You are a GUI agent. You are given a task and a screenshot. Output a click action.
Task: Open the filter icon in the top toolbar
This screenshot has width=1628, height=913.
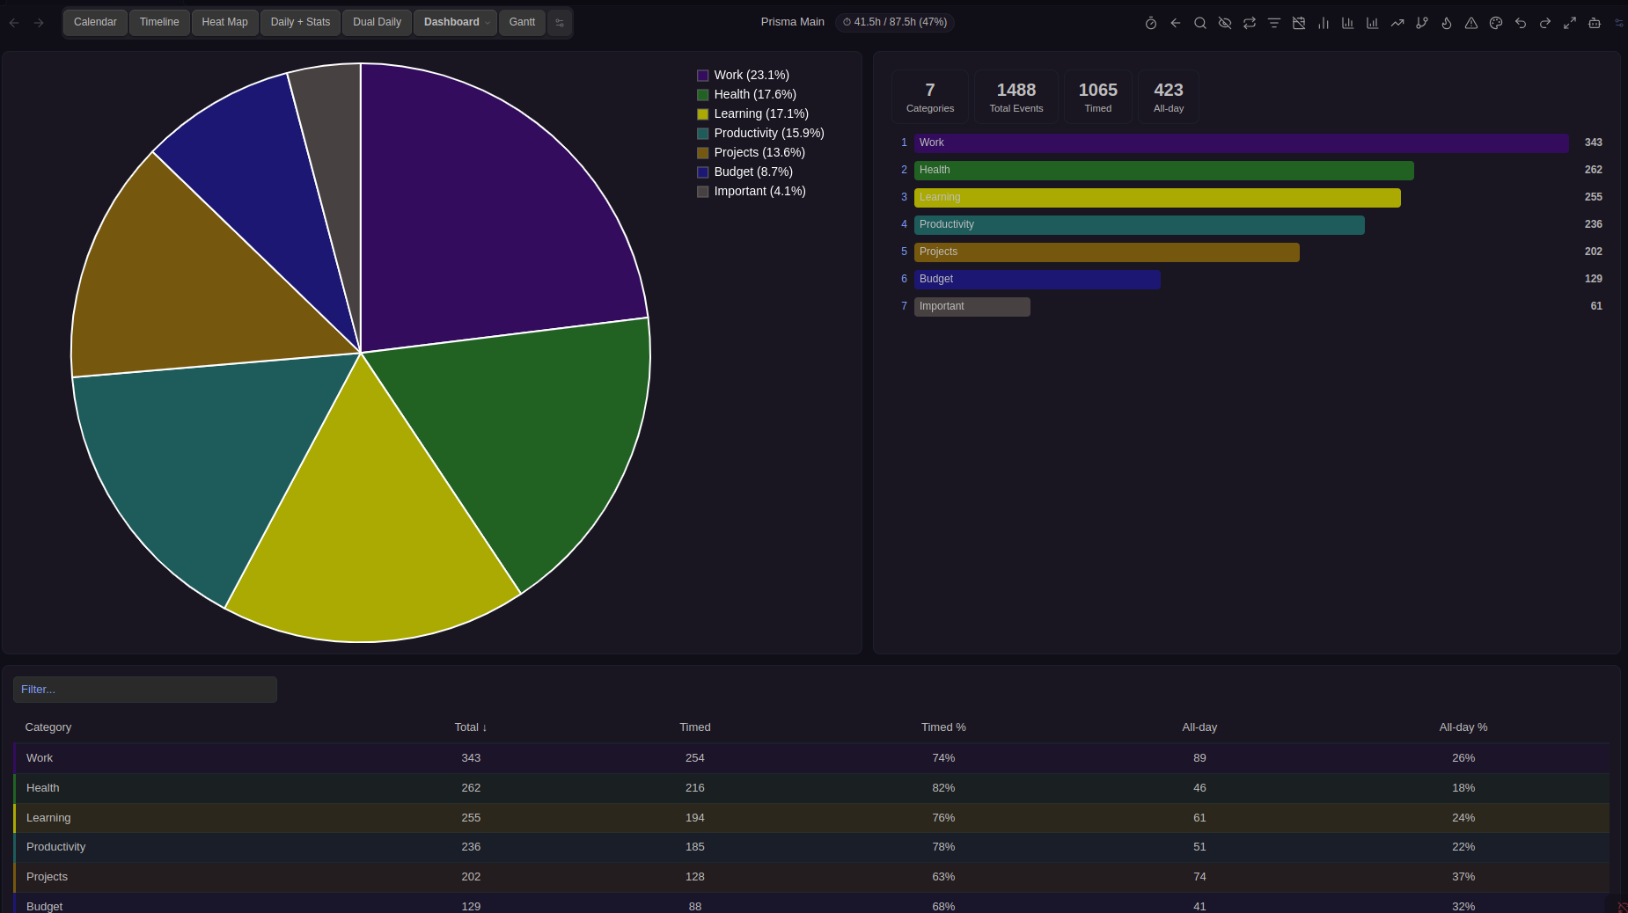[1273, 23]
